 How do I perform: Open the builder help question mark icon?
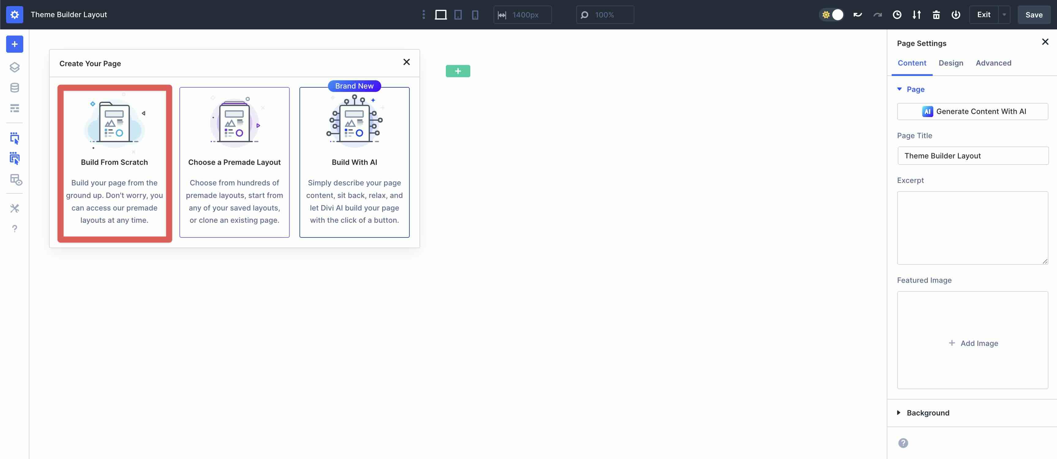[15, 229]
